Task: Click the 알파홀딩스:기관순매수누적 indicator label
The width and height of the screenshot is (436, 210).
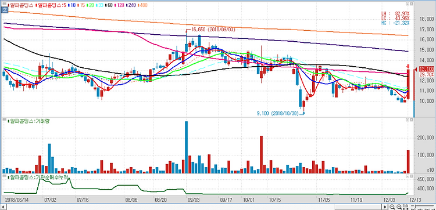Action: point(37,177)
